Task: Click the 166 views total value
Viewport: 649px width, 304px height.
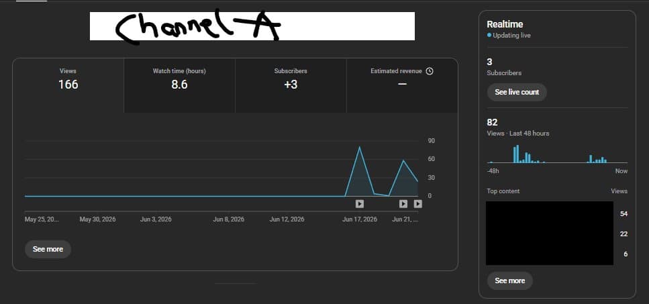Action: point(68,85)
